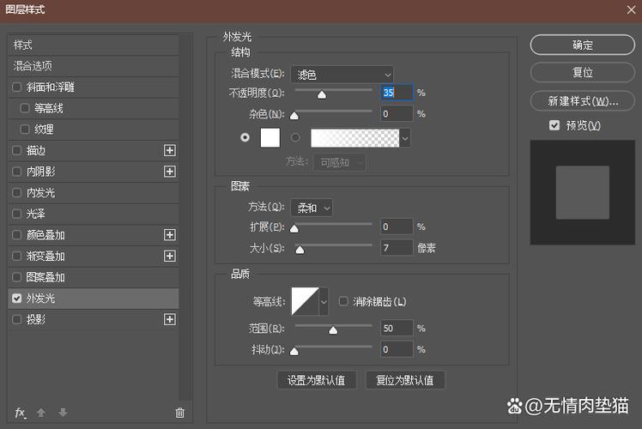642x429 pixels.
Task: Delete effect with the trash icon
Action: tap(179, 413)
